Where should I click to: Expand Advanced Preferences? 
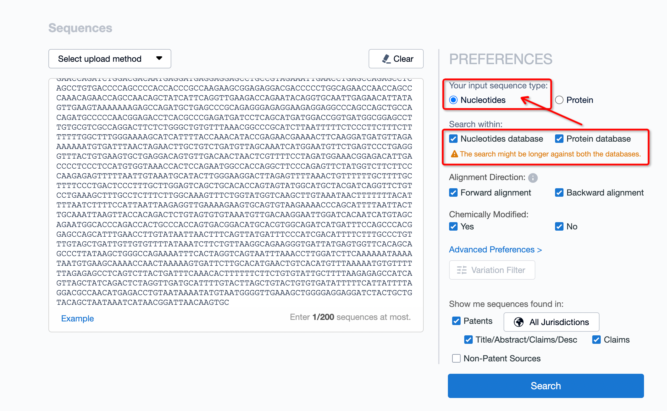(x=495, y=250)
